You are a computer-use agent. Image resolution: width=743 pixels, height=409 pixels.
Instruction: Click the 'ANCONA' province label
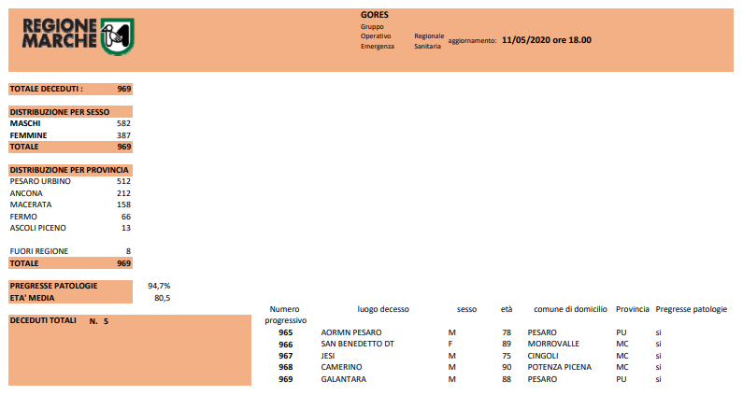pyautogui.click(x=26, y=193)
